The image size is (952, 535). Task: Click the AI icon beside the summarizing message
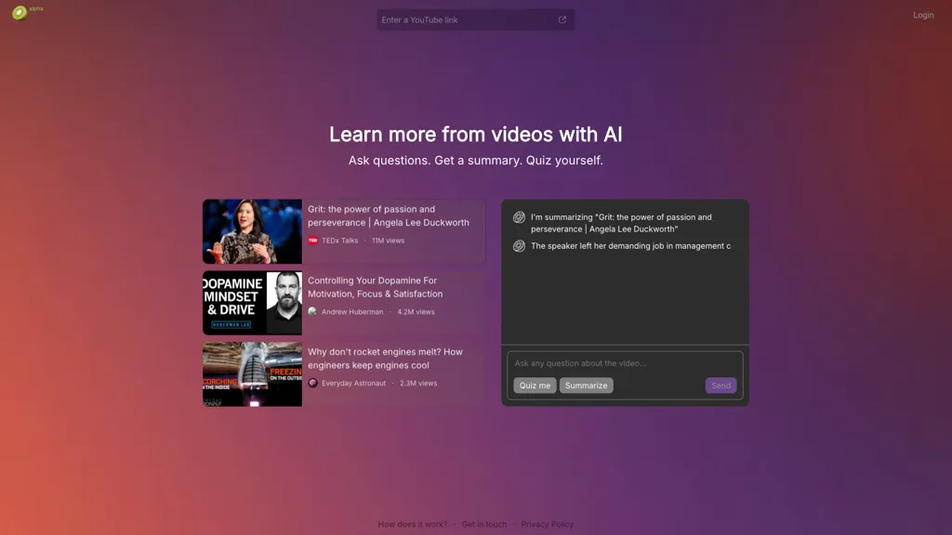pos(518,217)
